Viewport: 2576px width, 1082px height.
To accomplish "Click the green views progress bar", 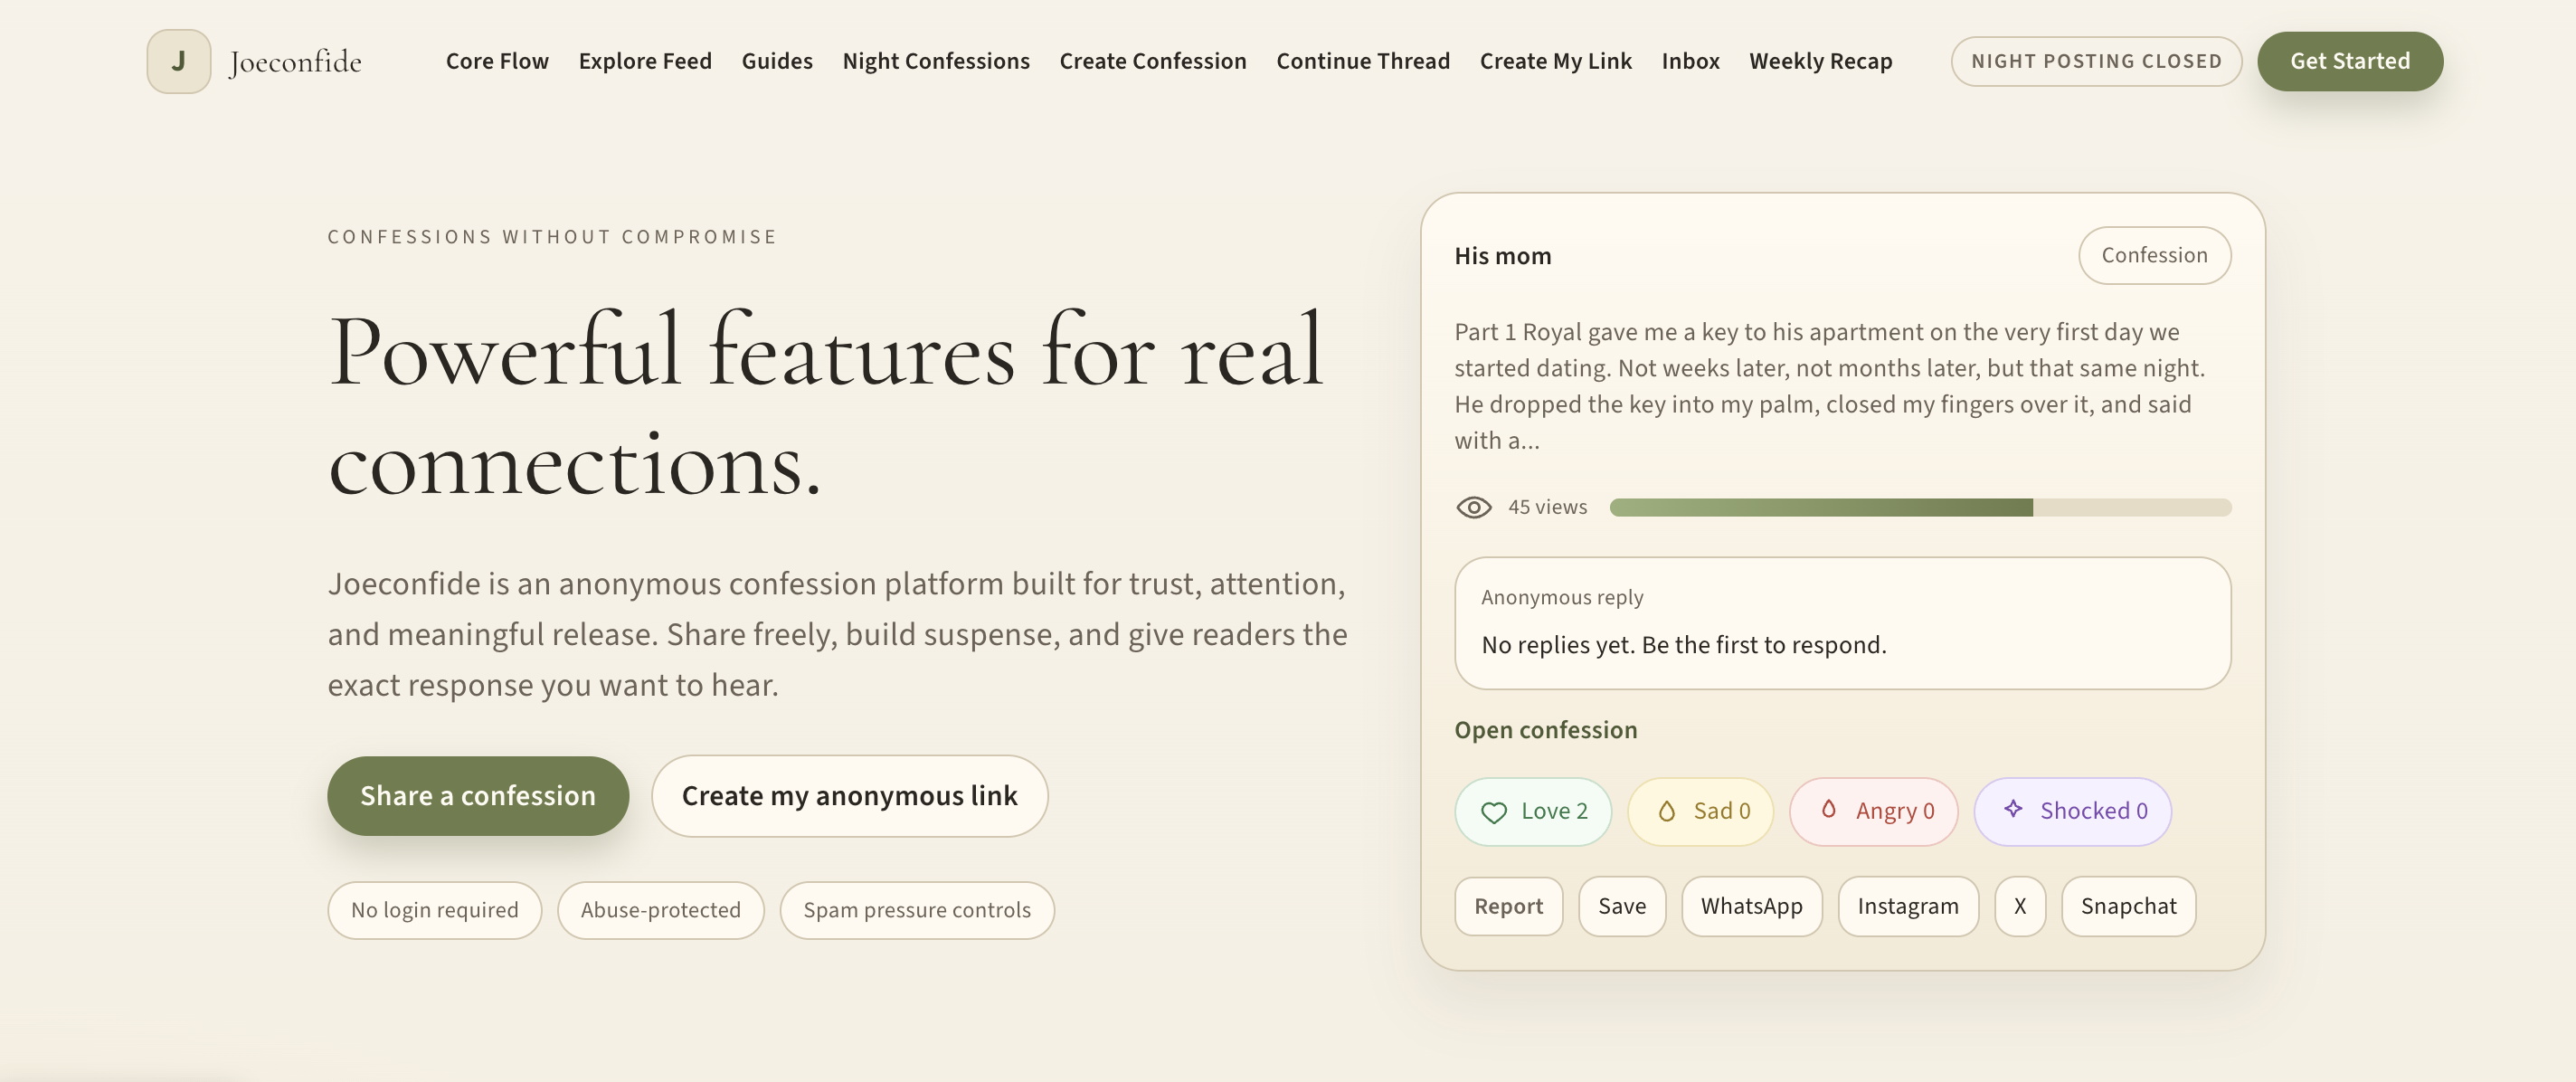I will 1820,507.
